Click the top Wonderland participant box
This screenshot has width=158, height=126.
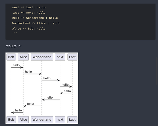click(x=42, y=57)
